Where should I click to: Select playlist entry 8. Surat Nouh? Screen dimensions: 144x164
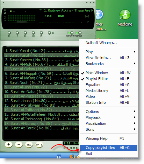[x=42, y=83]
